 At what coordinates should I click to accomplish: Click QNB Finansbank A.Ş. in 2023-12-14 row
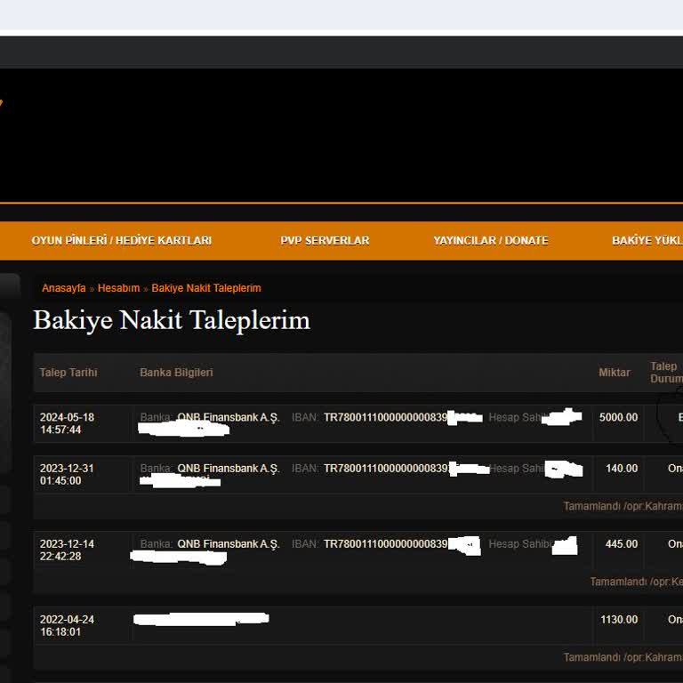click(229, 543)
